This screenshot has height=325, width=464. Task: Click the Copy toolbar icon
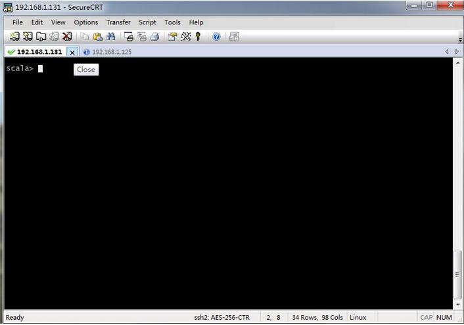pyautogui.click(x=85, y=36)
